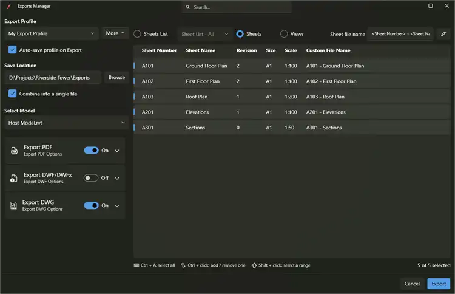The image size is (455, 294).
Task: Click the Ground Floor Plan sheet name cell
Action: click(x=207, y=66)
